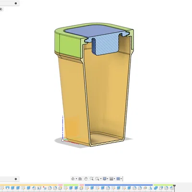Activate the Pan hand tool

click(x=86, y=179)
